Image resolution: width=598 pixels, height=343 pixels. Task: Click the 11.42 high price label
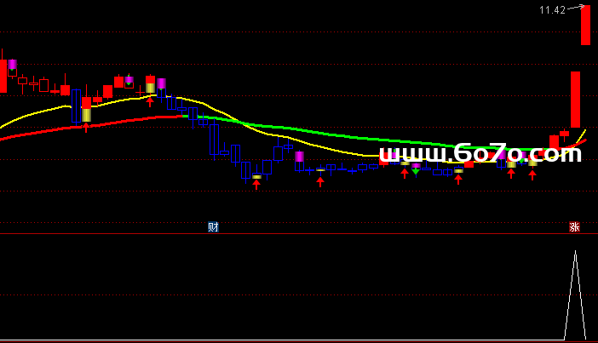(x=552, y=10)
